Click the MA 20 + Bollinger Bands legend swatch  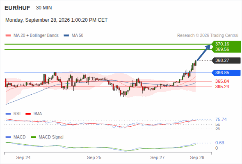pos(8,36)
